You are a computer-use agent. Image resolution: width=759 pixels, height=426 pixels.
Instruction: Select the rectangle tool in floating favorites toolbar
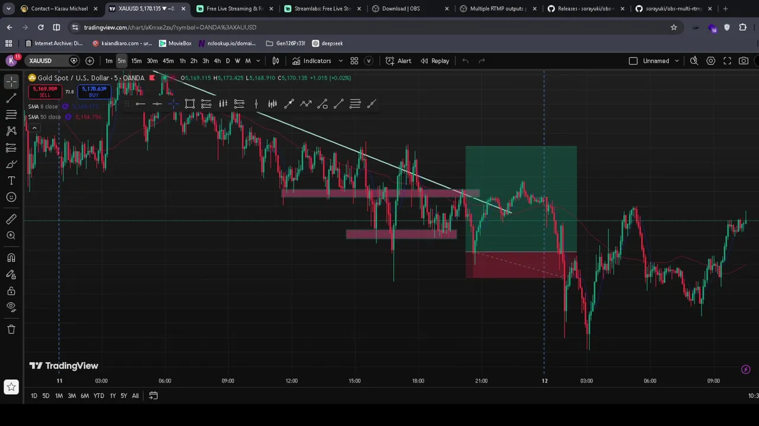(190, 104)
